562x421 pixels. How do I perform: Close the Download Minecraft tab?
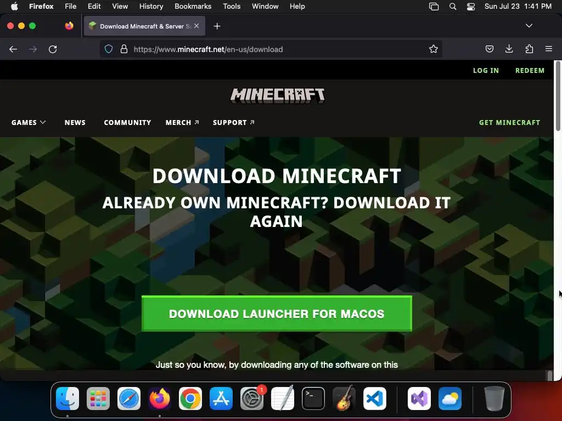pyautogui.click(x=196, y=26)
